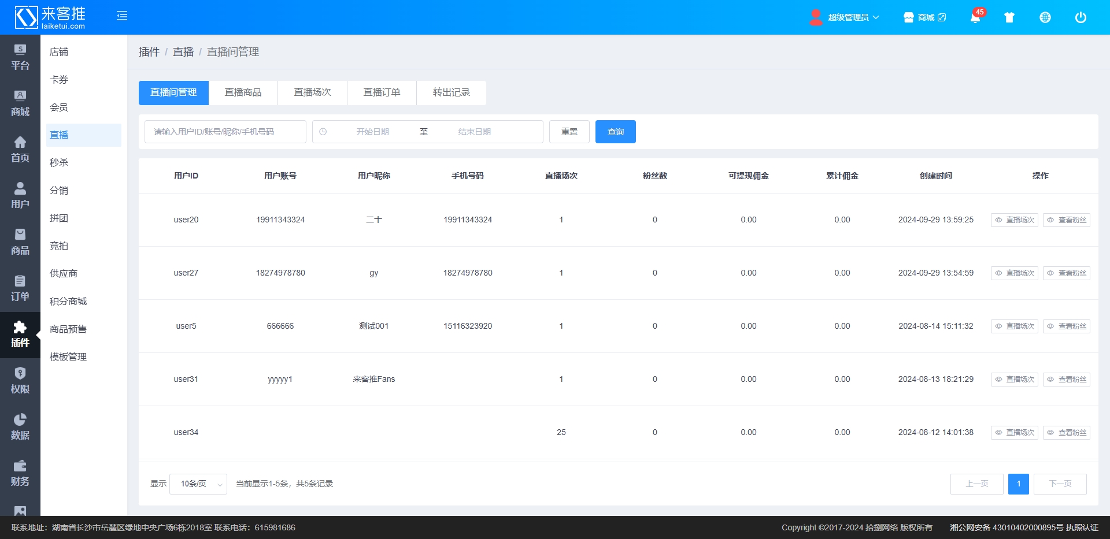
Task: View 查看粉丝 for user20
Action: (1066, 220)
